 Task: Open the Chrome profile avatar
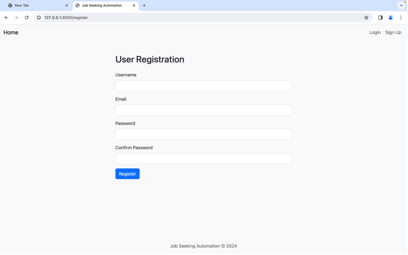[390, 18]
